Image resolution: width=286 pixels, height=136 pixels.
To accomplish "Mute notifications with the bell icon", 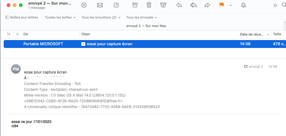I will coord(243,5).
